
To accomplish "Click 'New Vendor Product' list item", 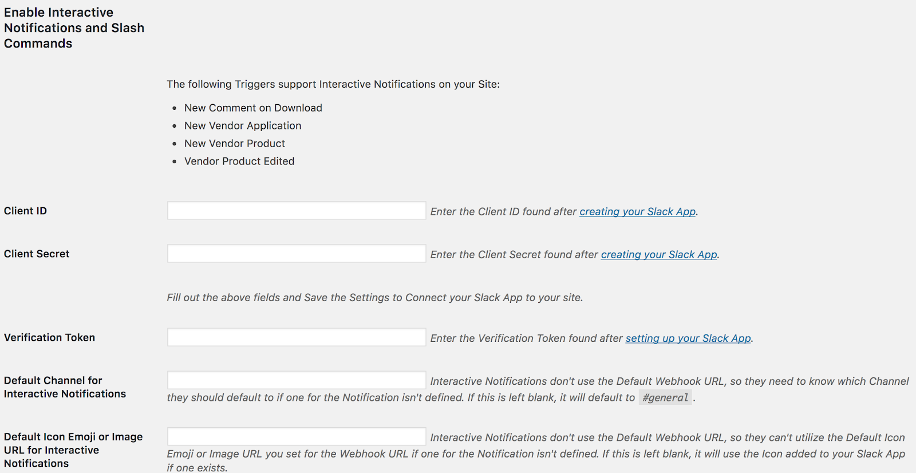I will click(x=235, y=143).
